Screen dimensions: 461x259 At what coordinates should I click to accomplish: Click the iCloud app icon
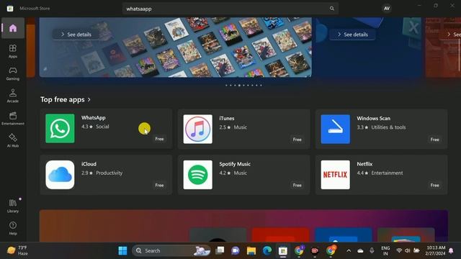click(x=60, y=175)
